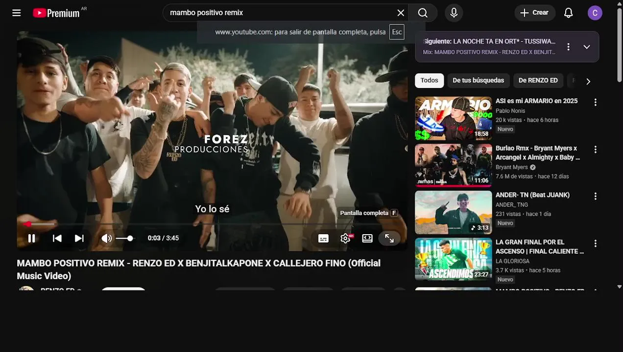This screenshot has width=623, height=352.
Task: Toggle full screen mode
Action: (389, 238)
